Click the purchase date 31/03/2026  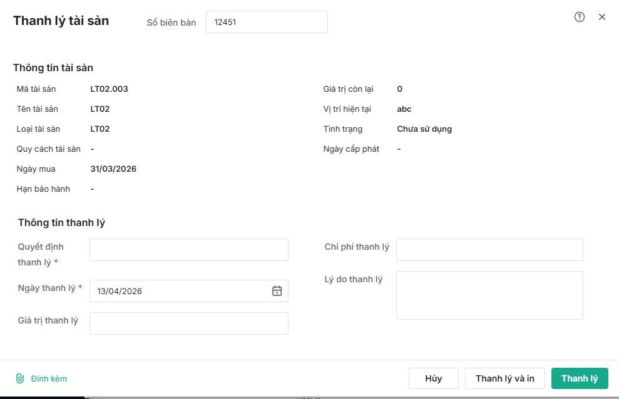click(113, 169)
